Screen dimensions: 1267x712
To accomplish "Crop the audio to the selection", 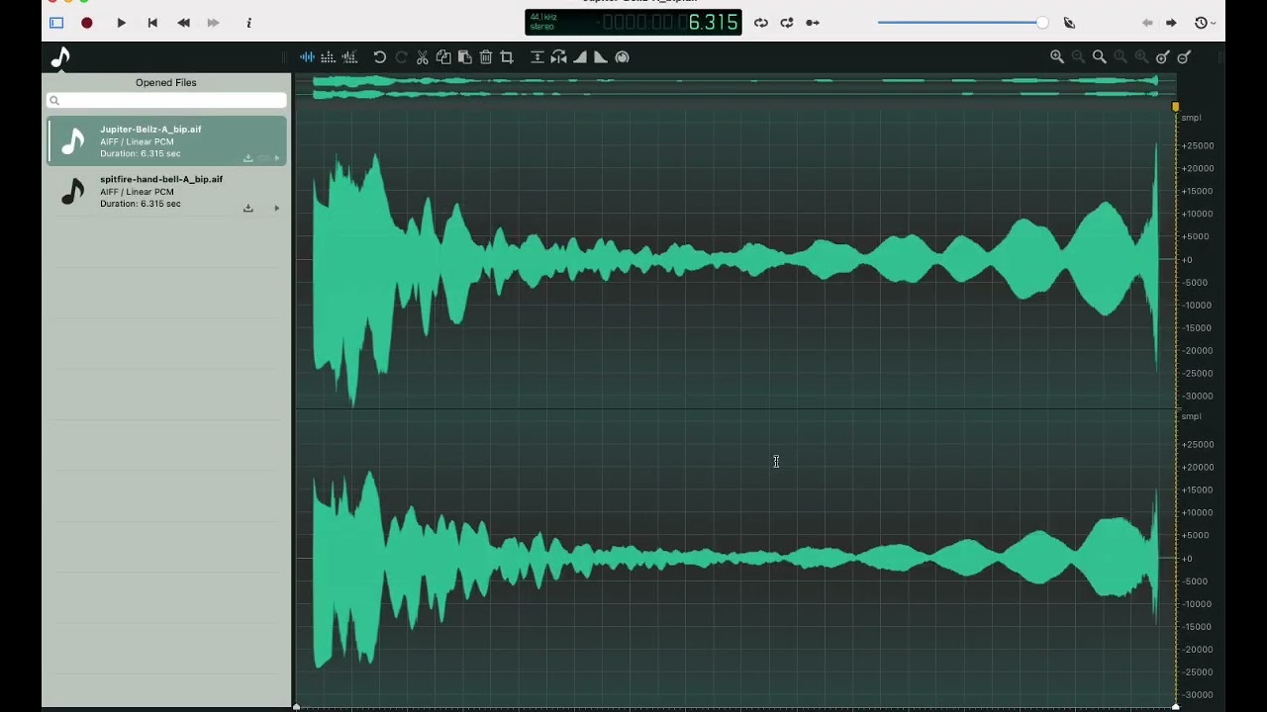I will point(507,57).
